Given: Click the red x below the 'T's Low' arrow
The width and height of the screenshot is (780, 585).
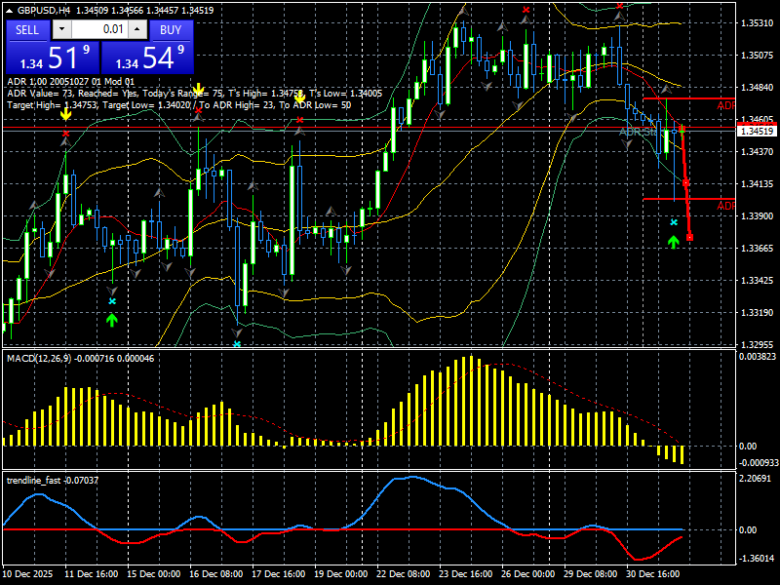Looking at the screenshot, I should pos(299,120).
